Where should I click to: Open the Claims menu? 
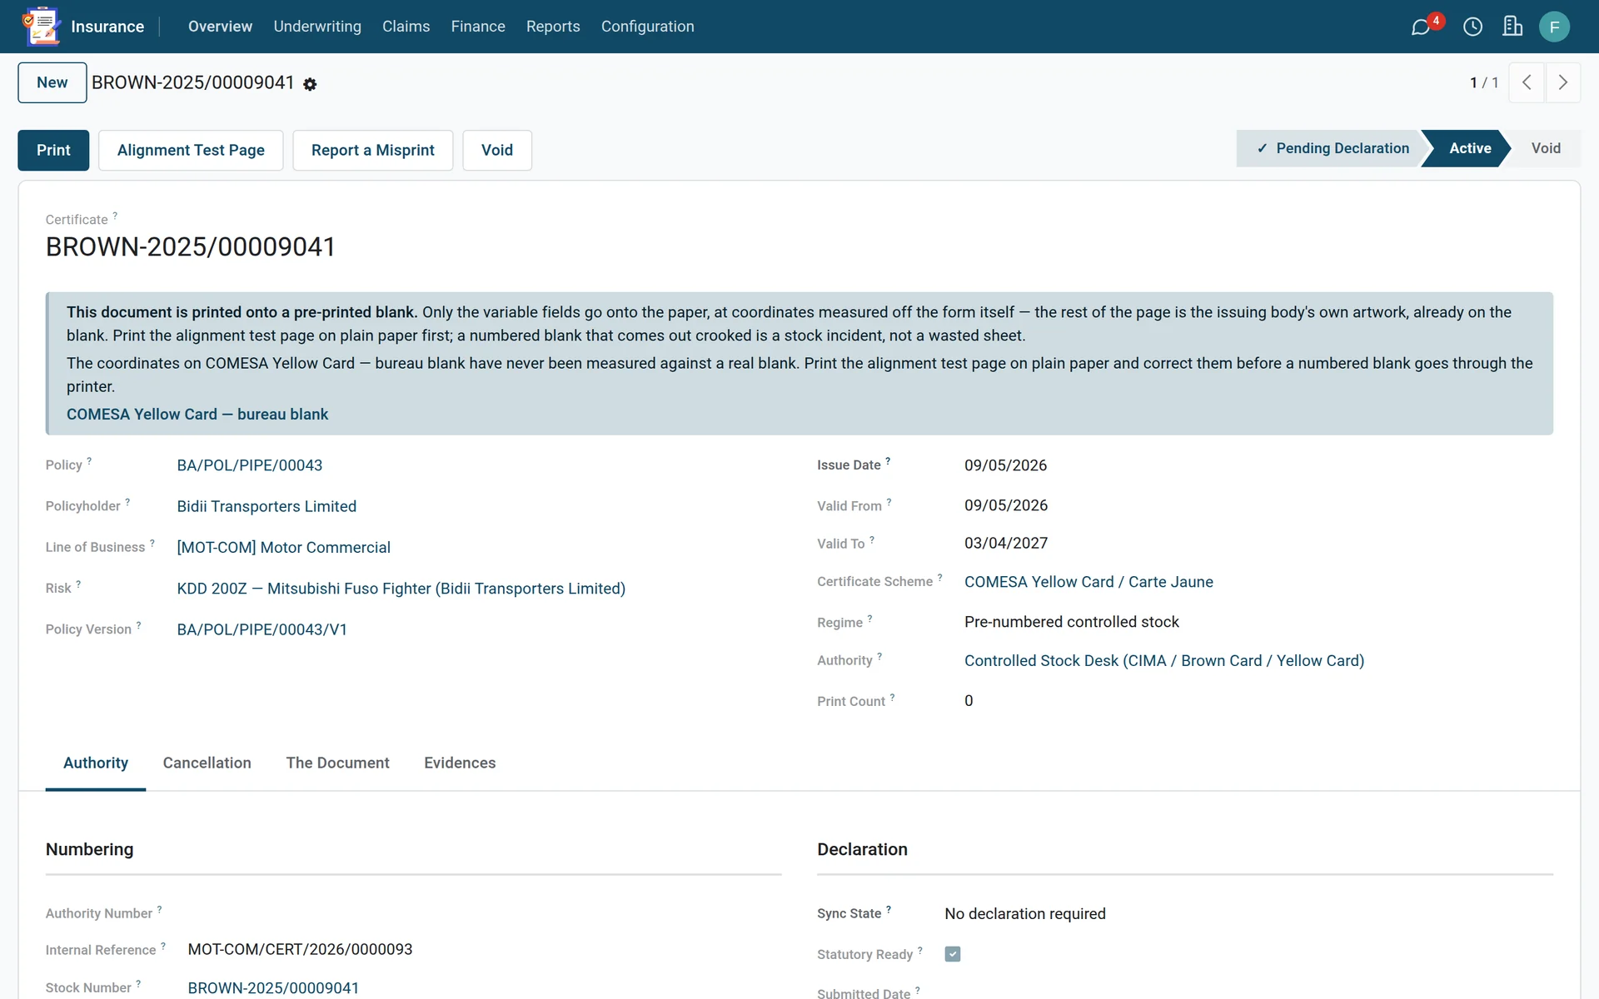[x=406, y=27]
